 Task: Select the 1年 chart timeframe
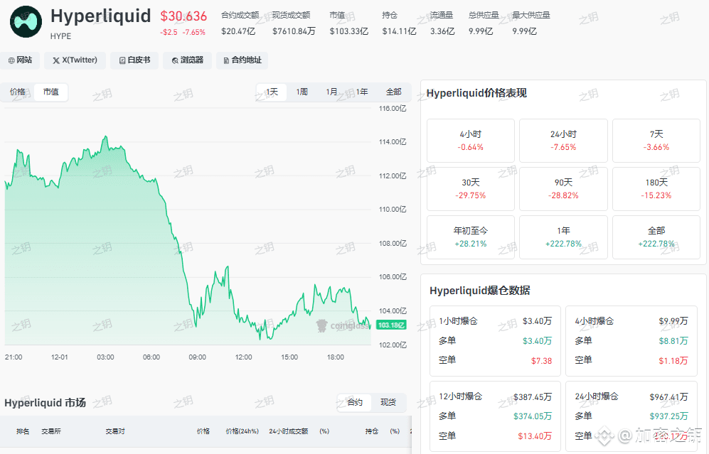pyautogui.click(x=362, y=92)
